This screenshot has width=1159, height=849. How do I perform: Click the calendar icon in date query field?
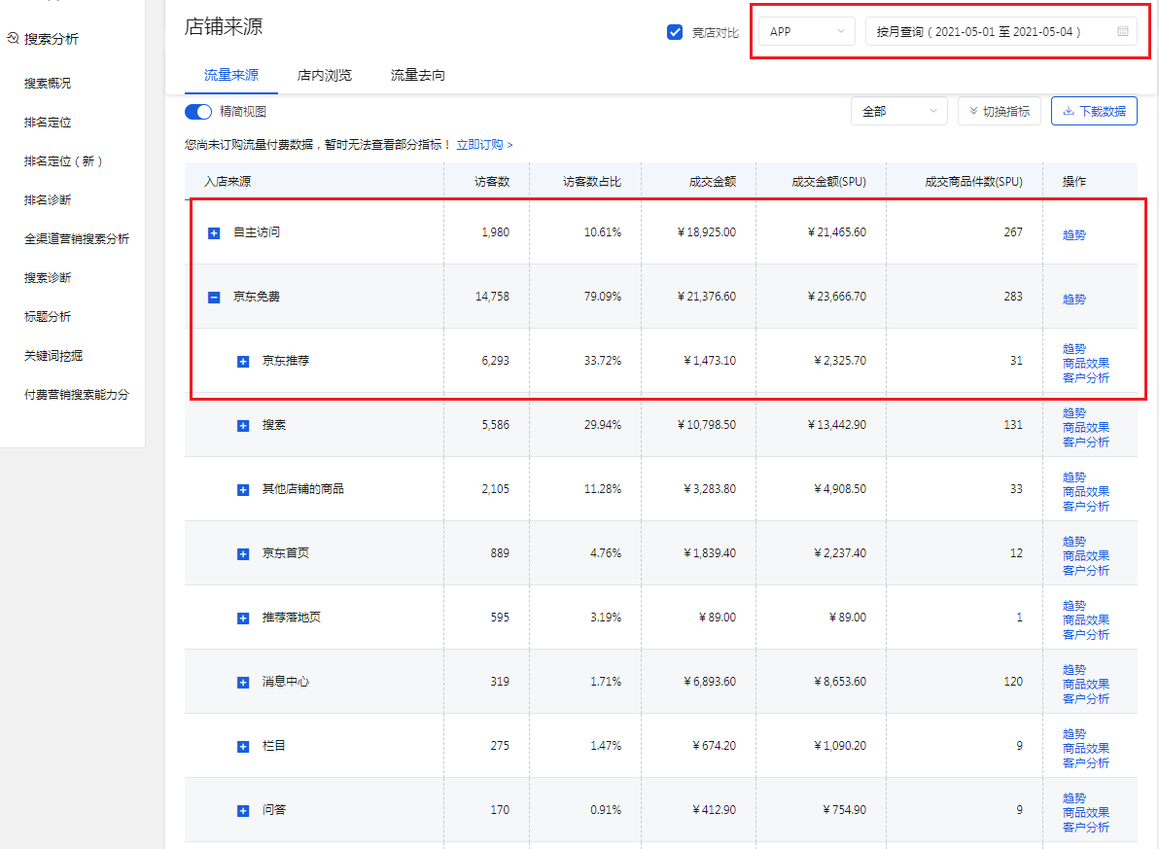click(1122, 31)
